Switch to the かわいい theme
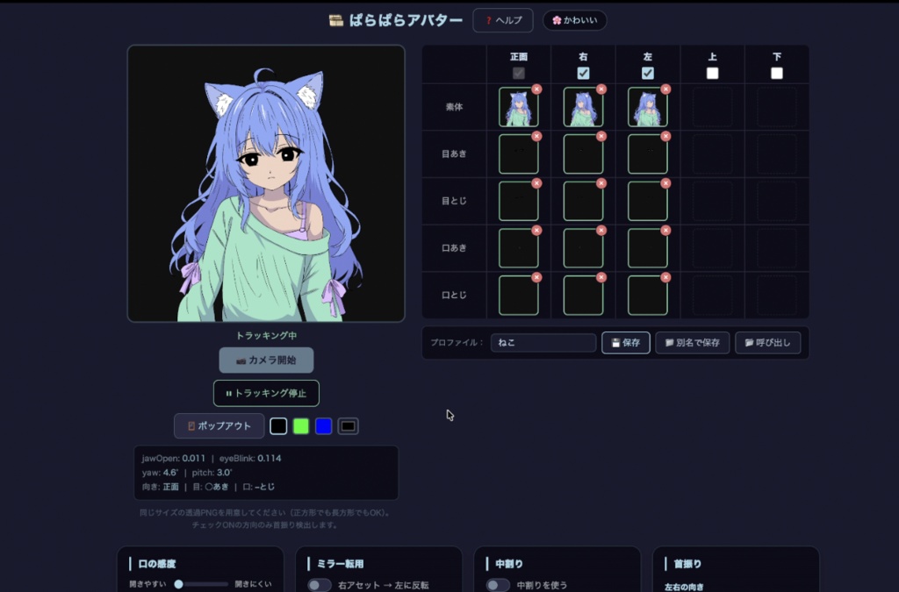 574,21
